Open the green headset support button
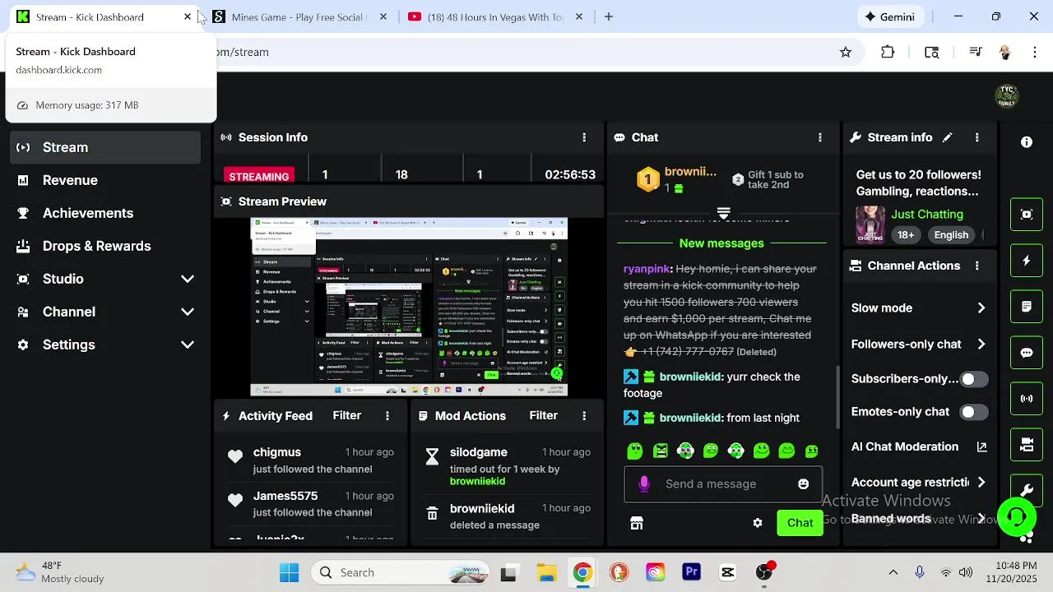This screenshot has height=592, width=1053. [1017, 517]
